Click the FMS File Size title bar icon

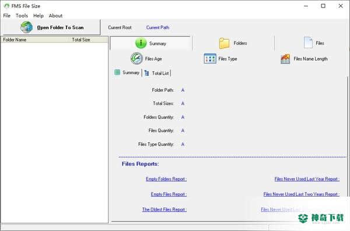(6, 6)
